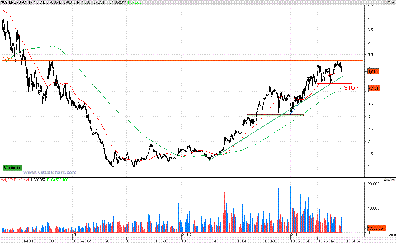Click the 2014 year marker
Viewport: 396px width, 243px height.
[x=295, y=235]
